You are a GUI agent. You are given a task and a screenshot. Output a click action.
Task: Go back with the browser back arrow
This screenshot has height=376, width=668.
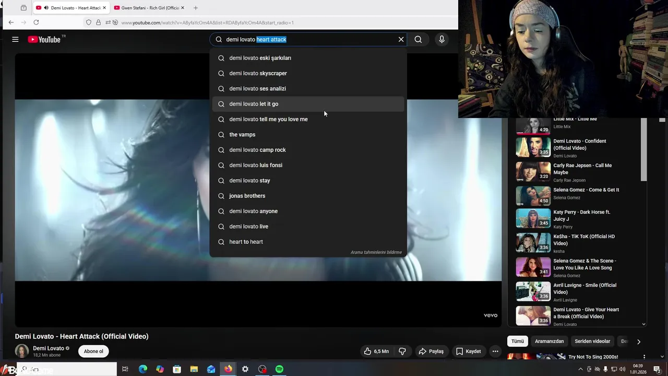[x=11, y=22]
